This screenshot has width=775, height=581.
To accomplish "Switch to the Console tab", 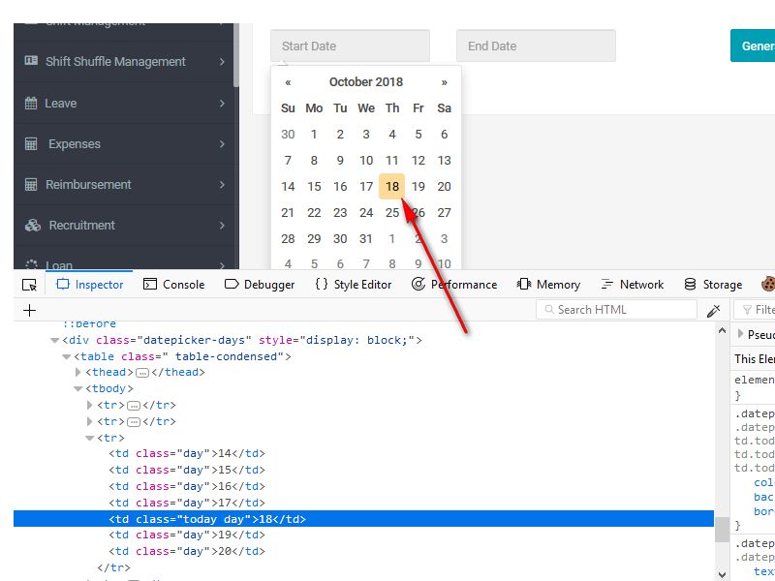I will (x=174, y=284).
